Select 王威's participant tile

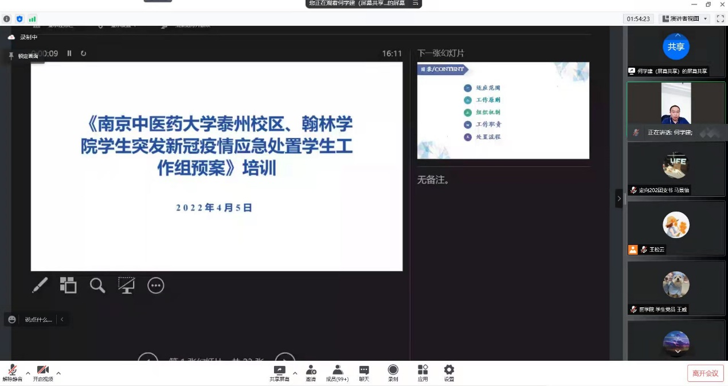coord(676,288)
